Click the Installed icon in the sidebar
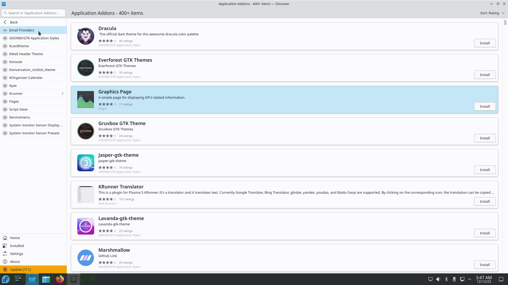The image size is (508, 285). 5,246
